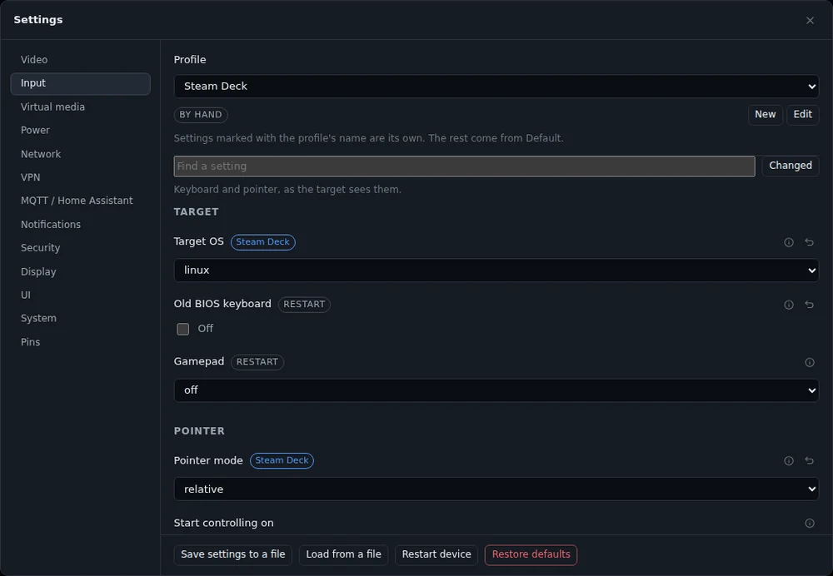The image size is (833, 576).
Task: Reset the Pointer mode setting
Action: pos(809,461)
